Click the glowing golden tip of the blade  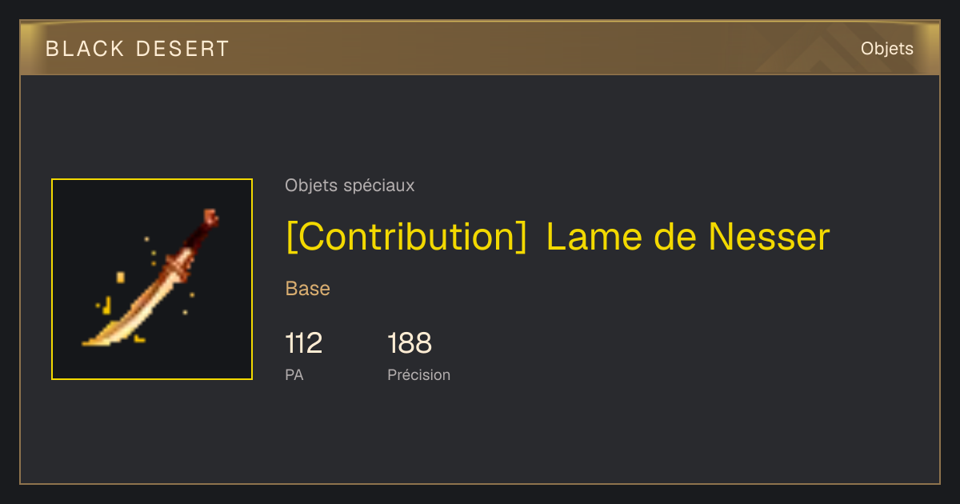pyautogui.click(x=100, y=339)
